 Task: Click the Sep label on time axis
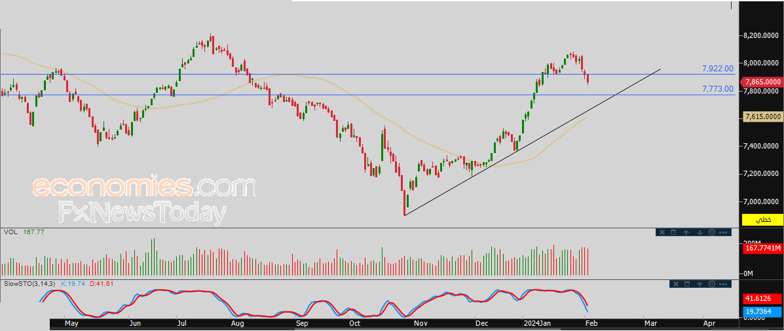[301, 324]
